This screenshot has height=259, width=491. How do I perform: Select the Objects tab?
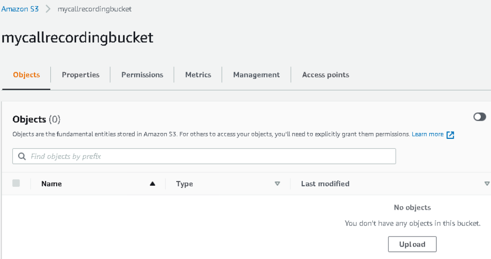pyautogui.click(x=26, y=75)
